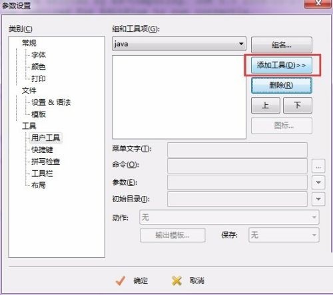The width and height of the screenshot is (333, 295).
Task: Choose the 打印 tree item
Action: (x=39, y=78)
